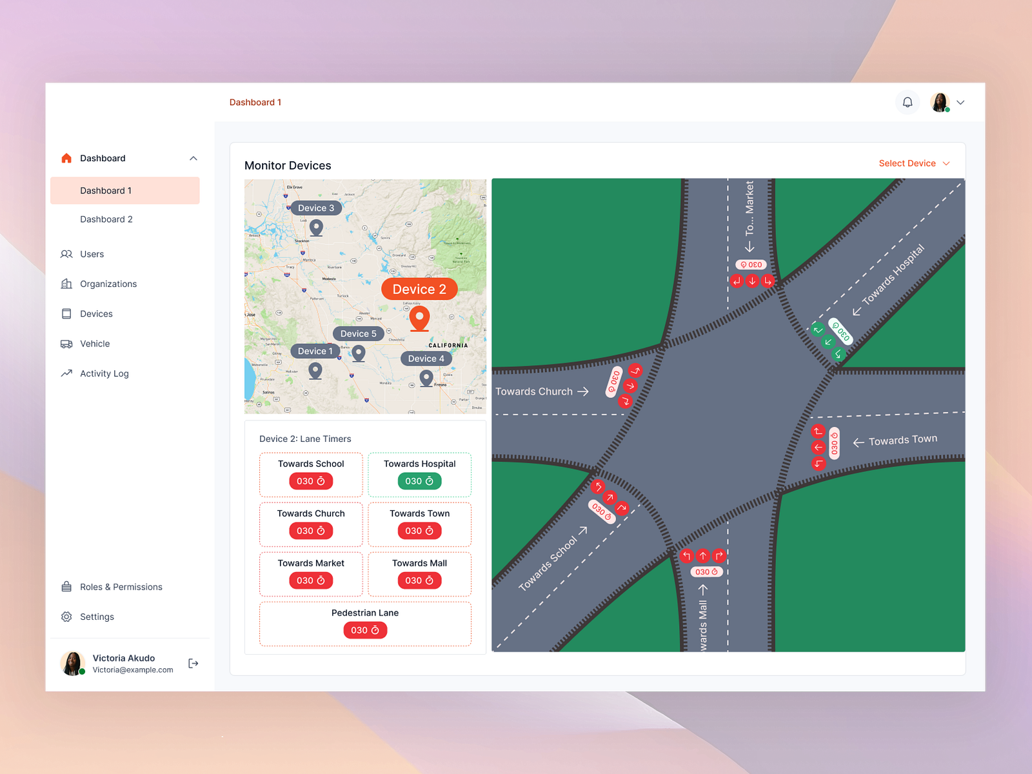
Task: Switch to Dashboard 2
Action: pos(106,219)
